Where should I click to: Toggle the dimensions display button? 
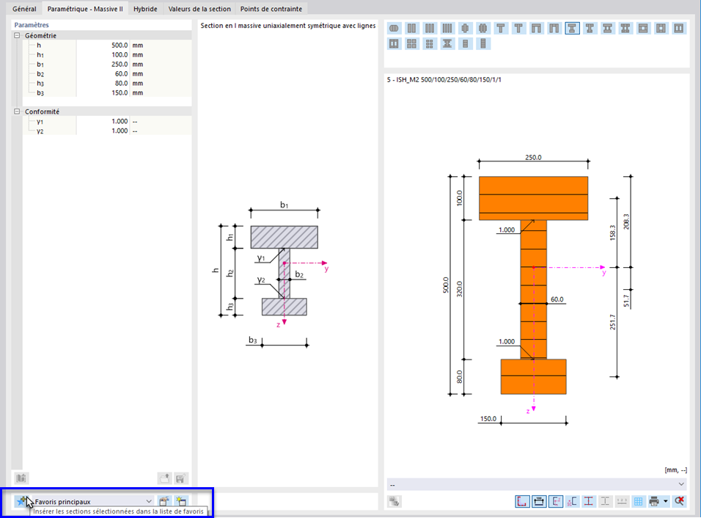[539, 501]
